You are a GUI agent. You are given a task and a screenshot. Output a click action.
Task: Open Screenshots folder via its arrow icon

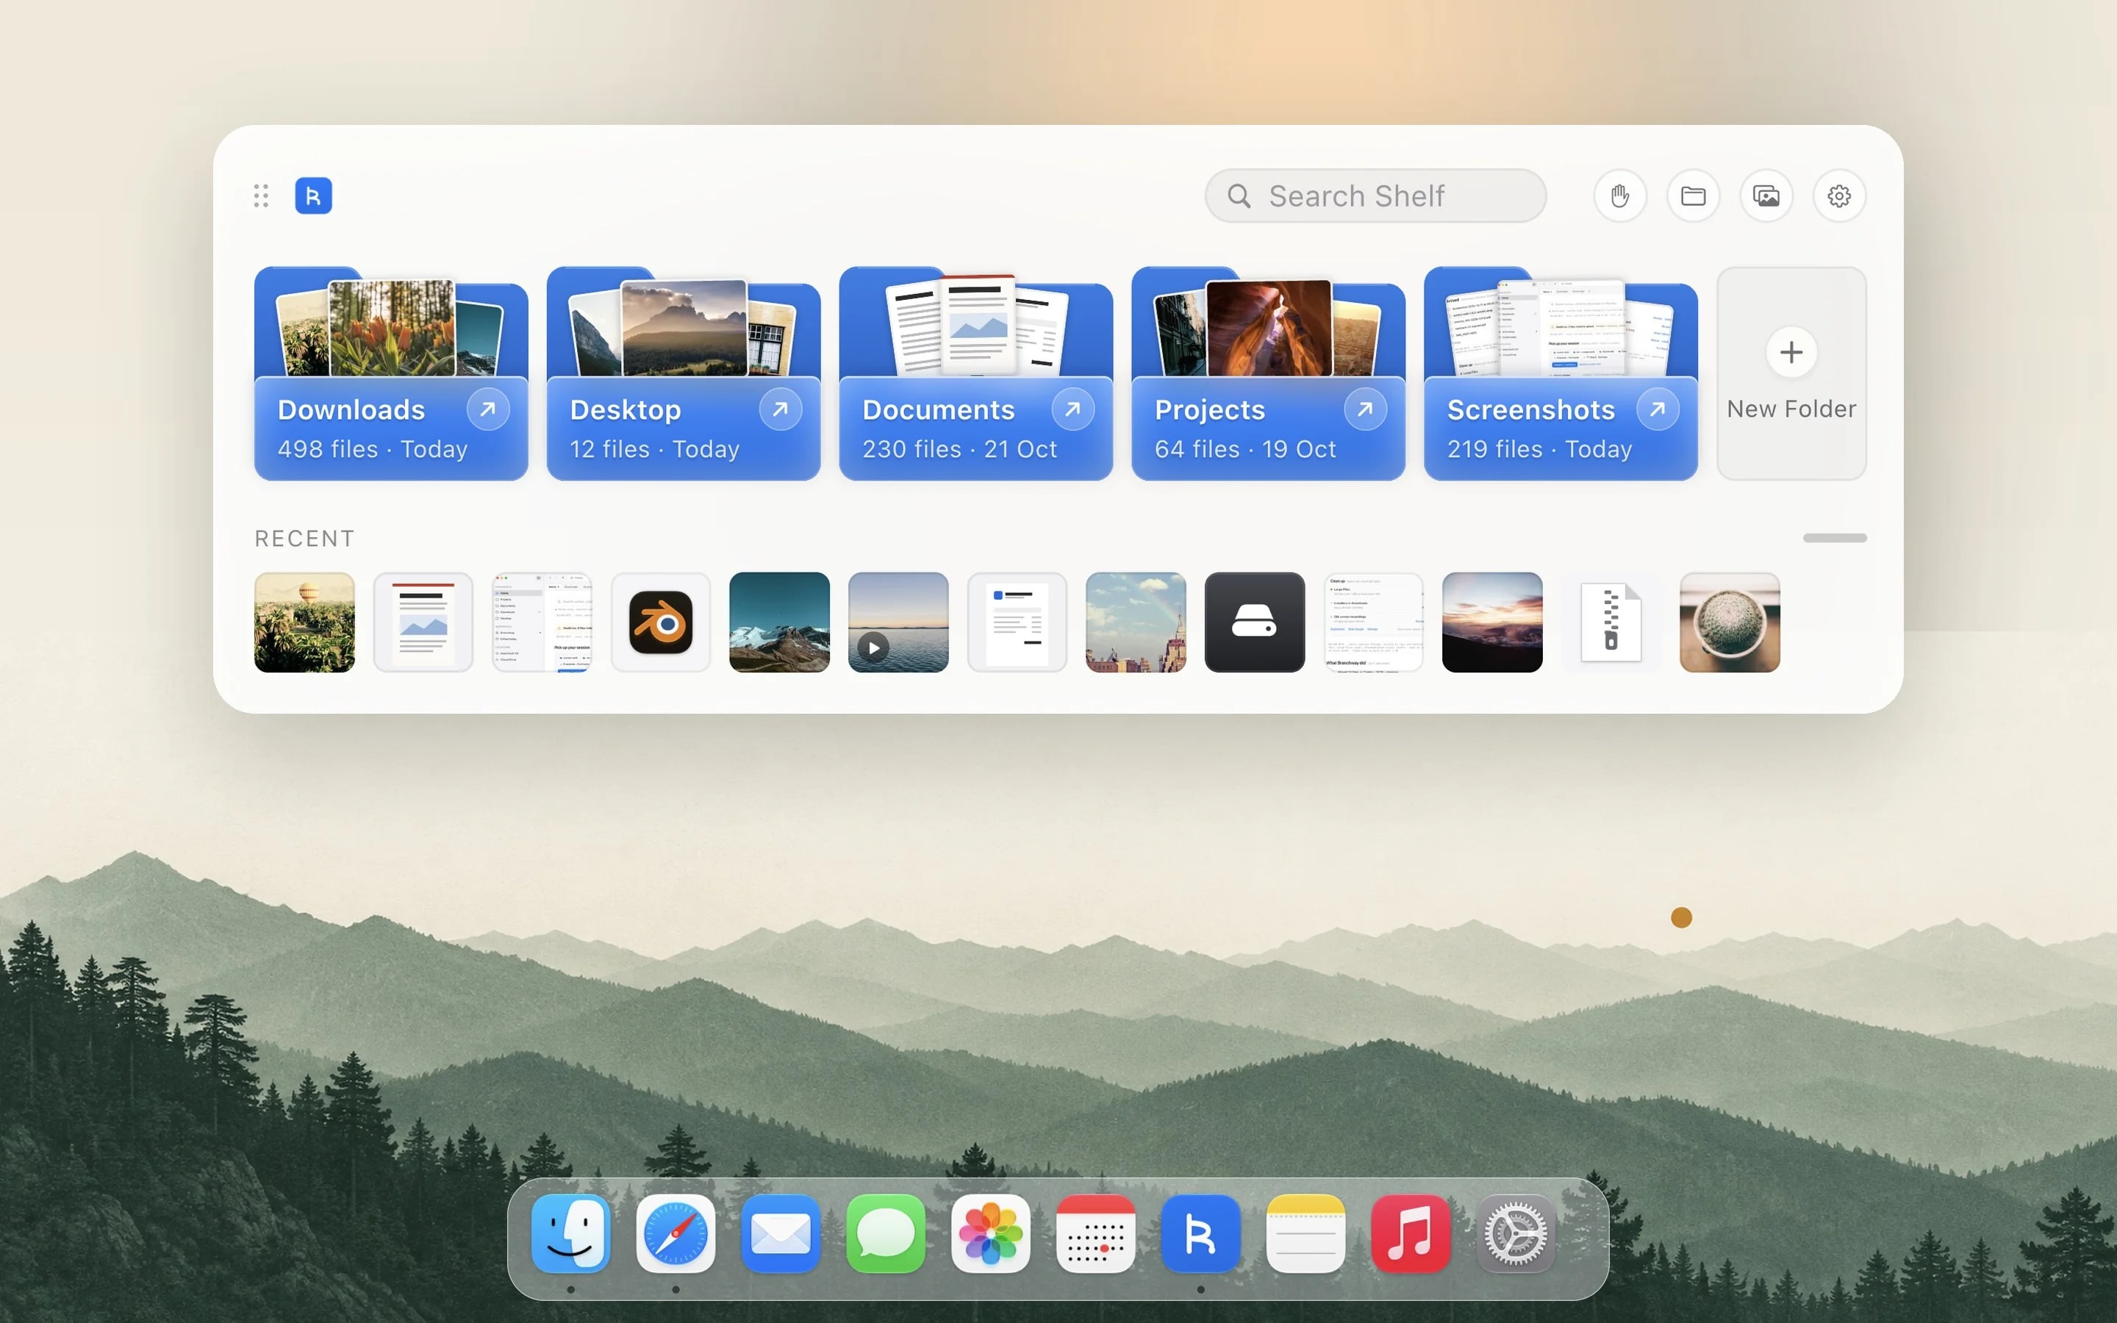coord(1657,409)
